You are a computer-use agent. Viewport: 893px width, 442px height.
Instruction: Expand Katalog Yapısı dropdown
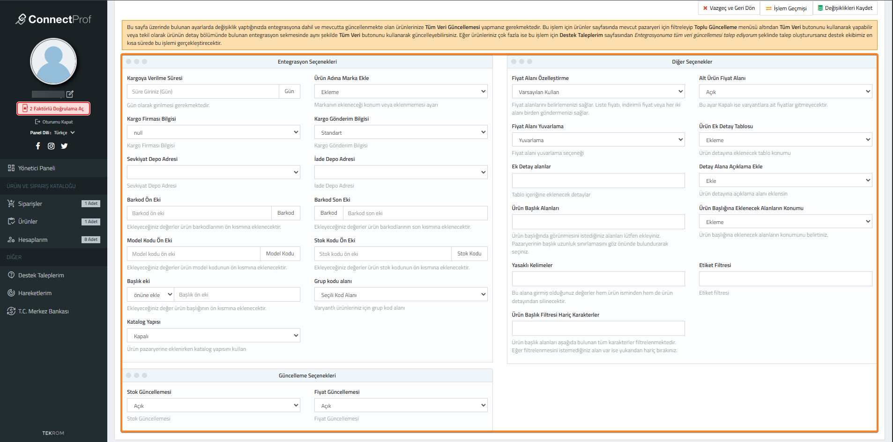(213, 336)
